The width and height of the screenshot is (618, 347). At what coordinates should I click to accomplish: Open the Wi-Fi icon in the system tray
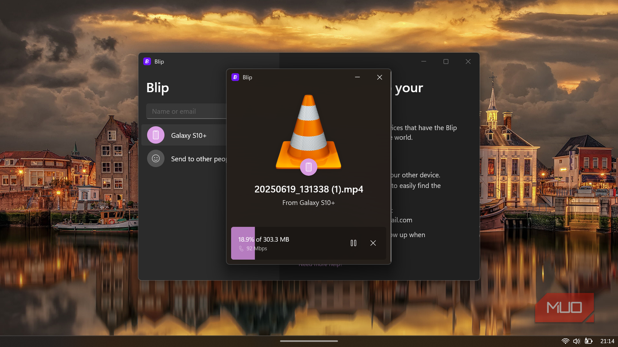tap(565, 341)
